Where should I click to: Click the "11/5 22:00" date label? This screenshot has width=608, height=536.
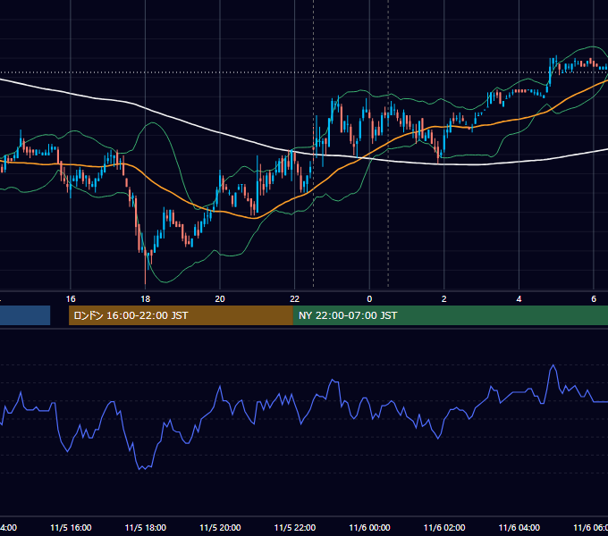295,527
